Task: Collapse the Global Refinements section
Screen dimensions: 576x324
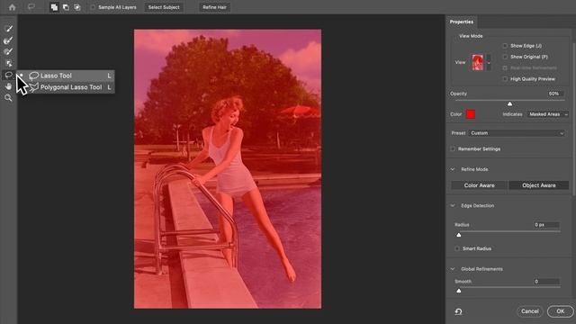Action: point(453,269)
